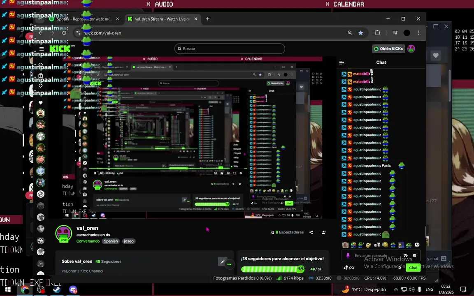Click the val_oren channel avatar with LIVE badge
The height and width of the screenshot is (296, 474).
tap(63, 234)
